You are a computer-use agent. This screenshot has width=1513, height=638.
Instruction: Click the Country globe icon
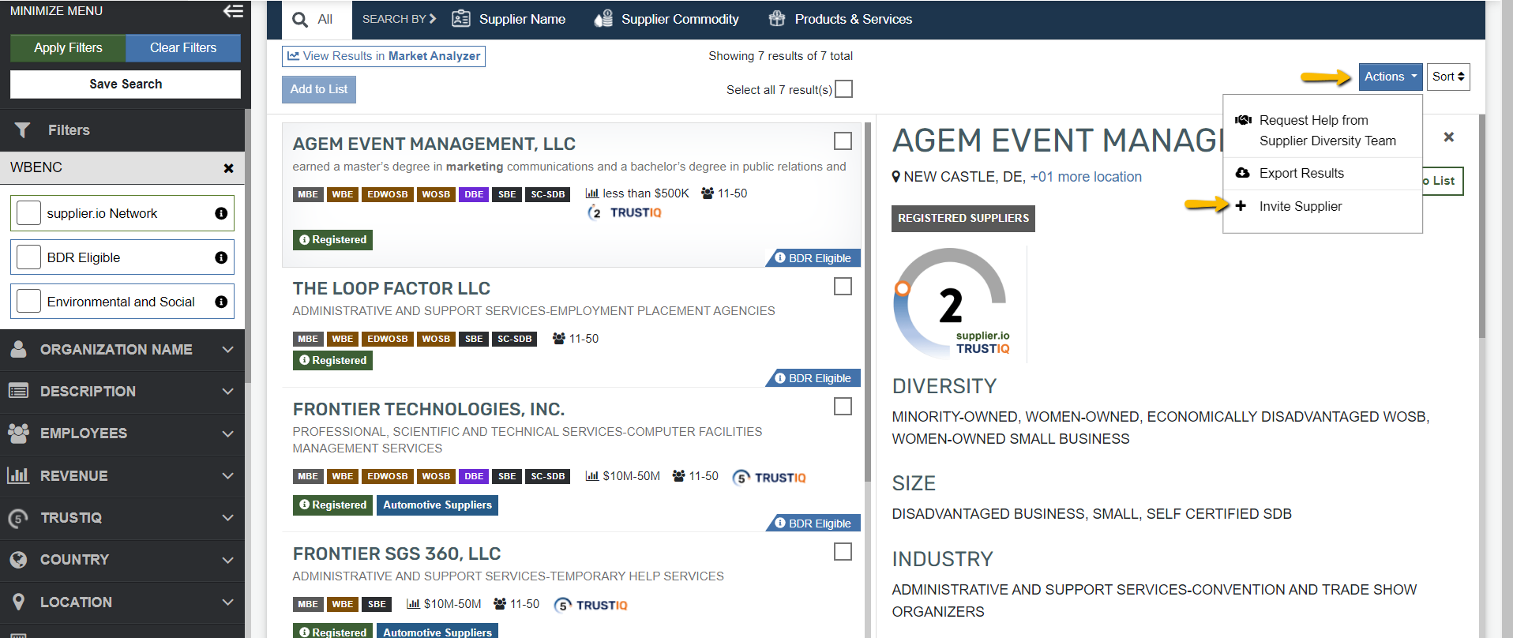coord(18,560)
